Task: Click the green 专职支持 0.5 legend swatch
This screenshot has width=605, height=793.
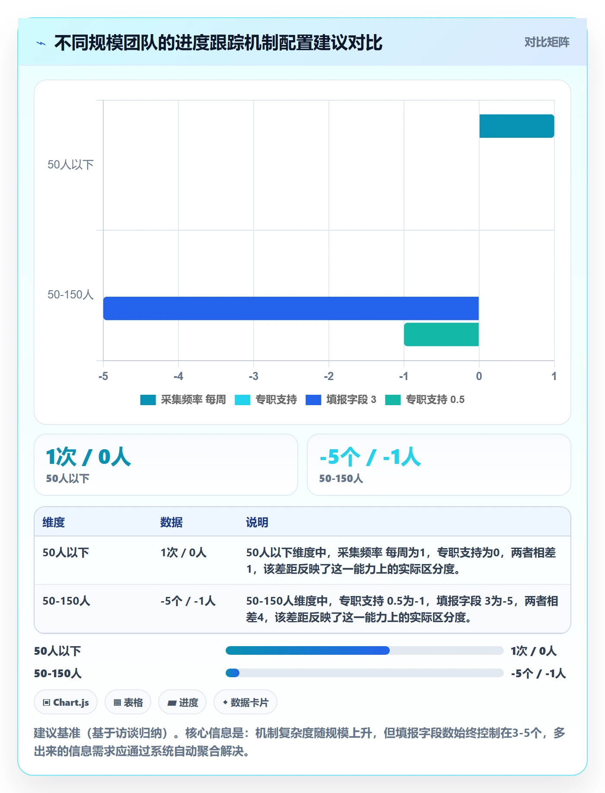Action: [393, 400]
